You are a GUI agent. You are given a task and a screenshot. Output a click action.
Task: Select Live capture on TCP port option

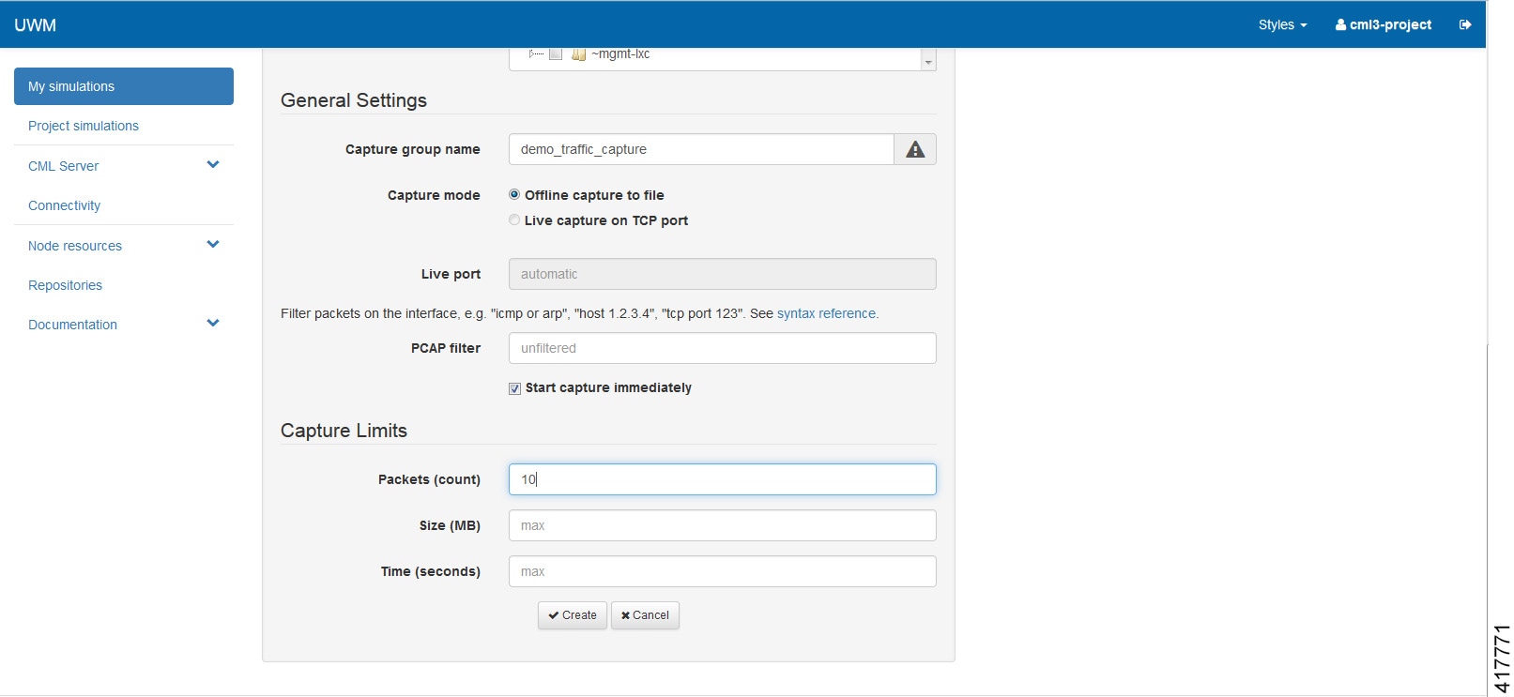(514, 220)
